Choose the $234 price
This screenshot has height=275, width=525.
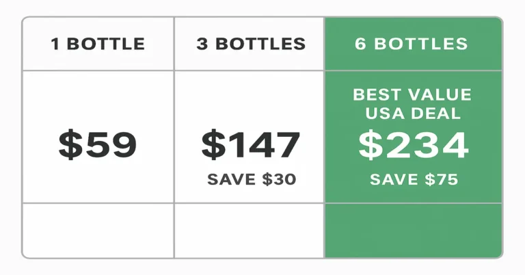pos(414,145)
